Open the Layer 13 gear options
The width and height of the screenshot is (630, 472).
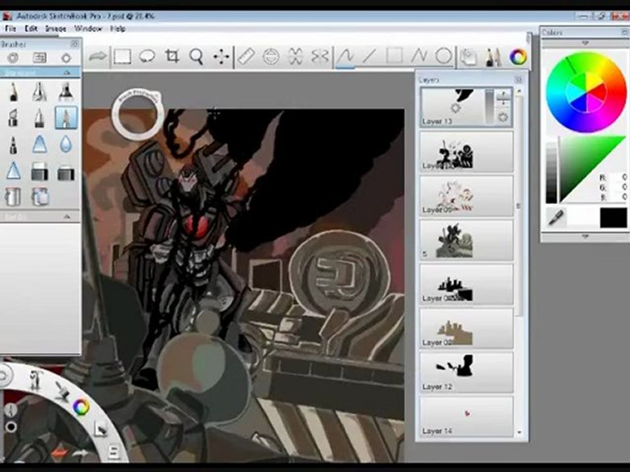point(503,117)
